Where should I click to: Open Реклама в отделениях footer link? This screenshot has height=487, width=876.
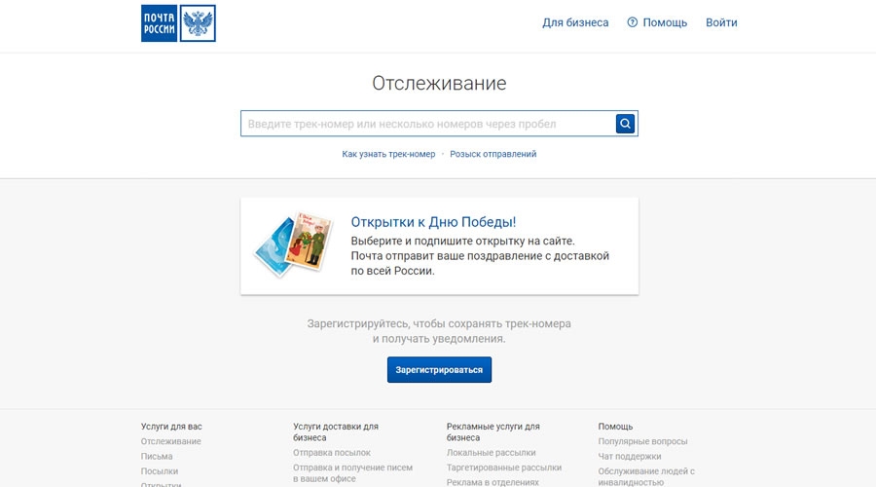[493, 482]
